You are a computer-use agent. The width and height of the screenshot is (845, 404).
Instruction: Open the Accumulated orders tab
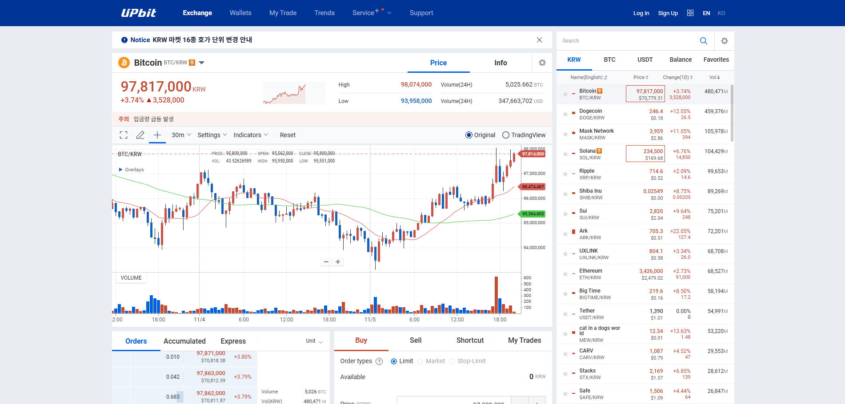click(184, 341)
